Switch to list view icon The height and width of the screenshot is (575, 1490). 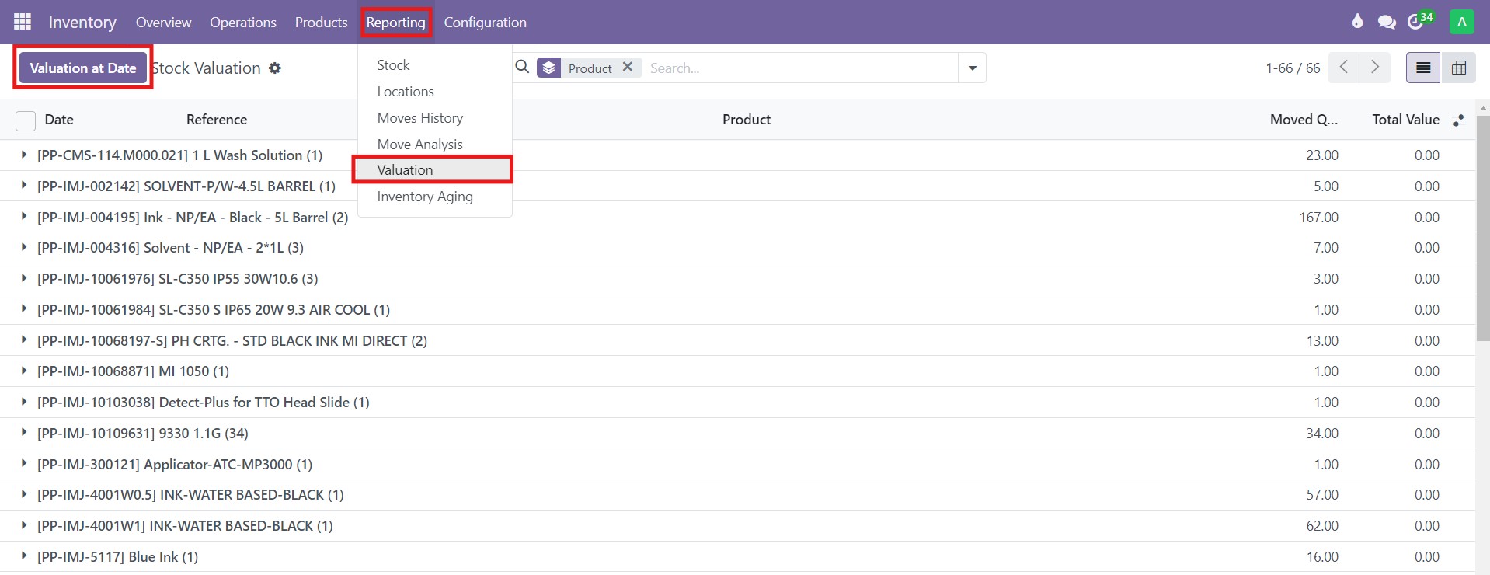point(1422,68)
